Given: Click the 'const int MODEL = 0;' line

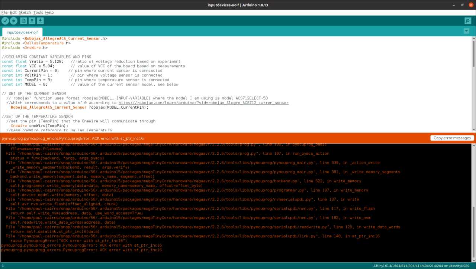Looking at the screenshot, I should point(25,84).
